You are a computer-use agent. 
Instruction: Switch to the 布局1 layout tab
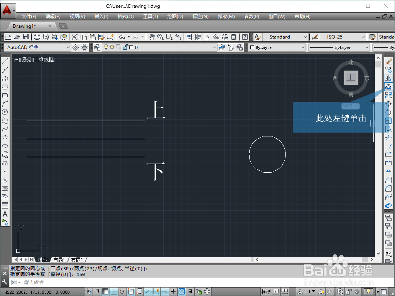[59, 259]
